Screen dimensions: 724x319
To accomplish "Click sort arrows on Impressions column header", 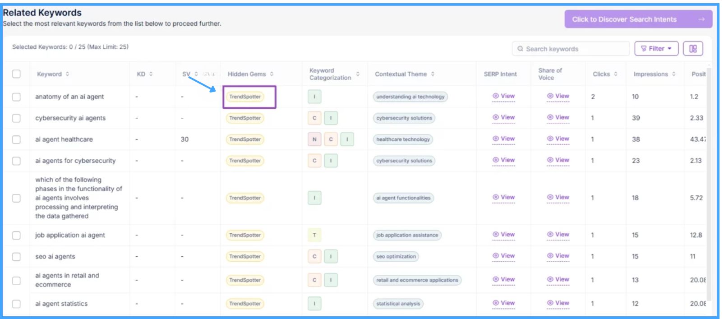I will coord(673,74).
